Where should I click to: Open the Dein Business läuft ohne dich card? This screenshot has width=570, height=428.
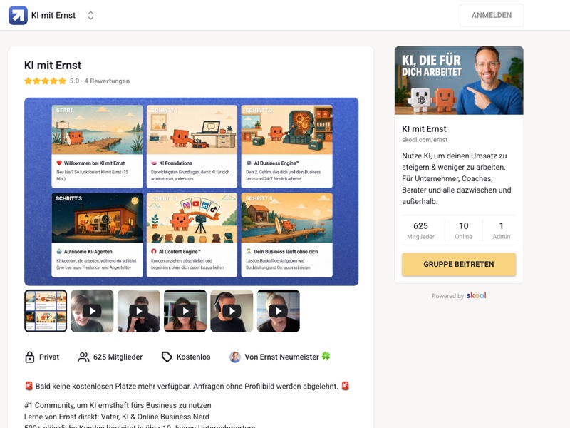[287, 235]
